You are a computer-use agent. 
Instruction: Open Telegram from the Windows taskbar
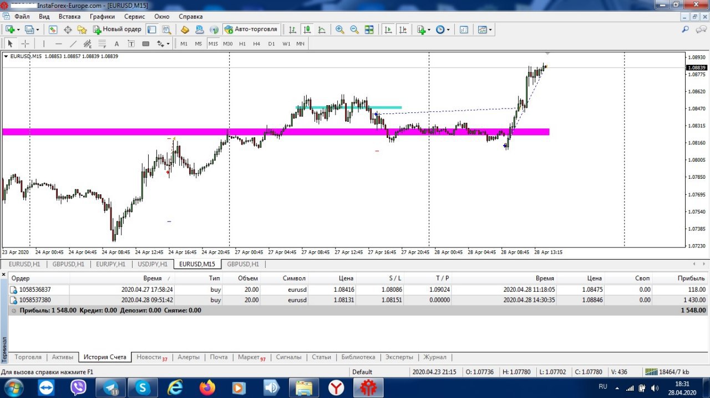[x=111, y=388]
